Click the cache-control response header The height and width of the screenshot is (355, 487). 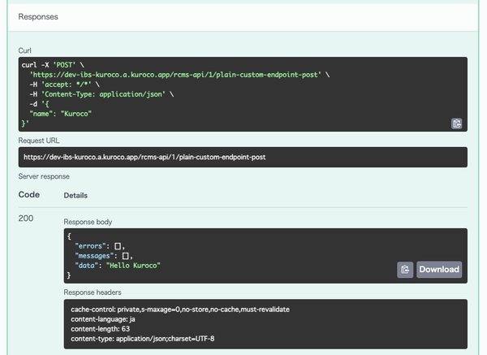point(180,310)
